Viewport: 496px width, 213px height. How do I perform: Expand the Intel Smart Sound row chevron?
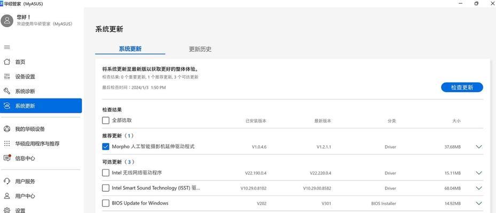pos(478,188)
